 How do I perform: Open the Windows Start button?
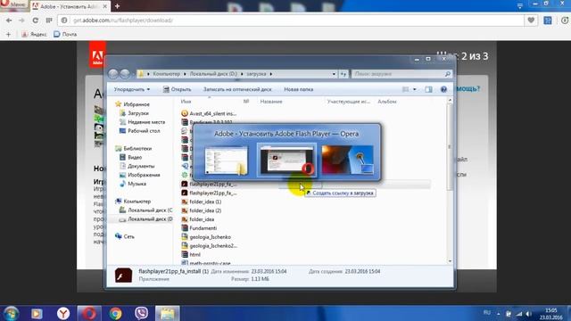(x=11, y=313)
